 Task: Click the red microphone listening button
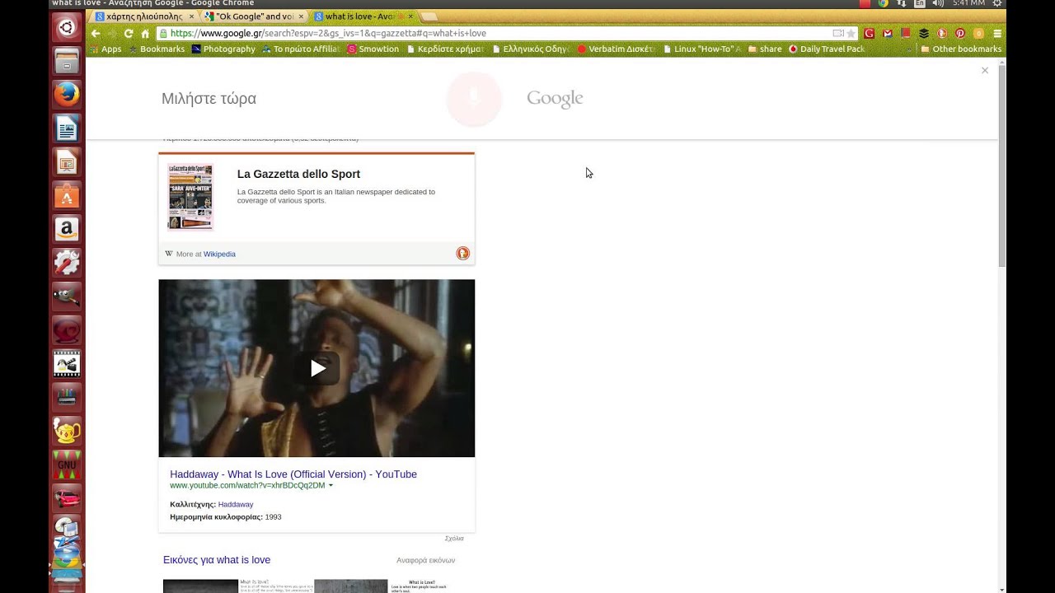click(474, 99)
